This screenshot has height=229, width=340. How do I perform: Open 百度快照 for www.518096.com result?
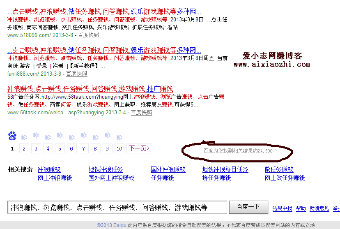[88, 35]
